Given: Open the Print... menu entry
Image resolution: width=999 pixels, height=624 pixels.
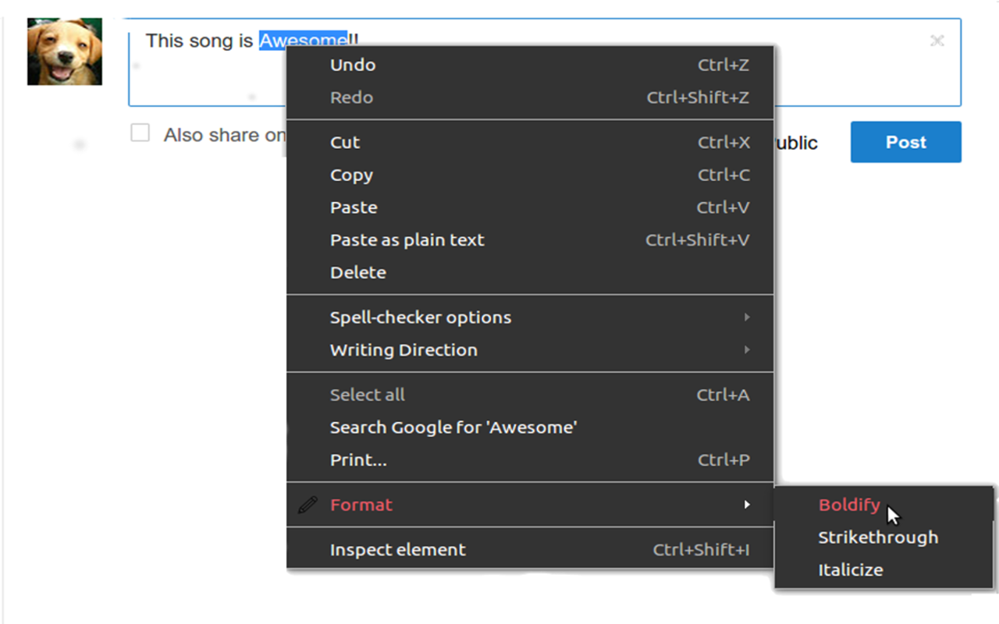Looking at the screenshot, I should point(358,460).
